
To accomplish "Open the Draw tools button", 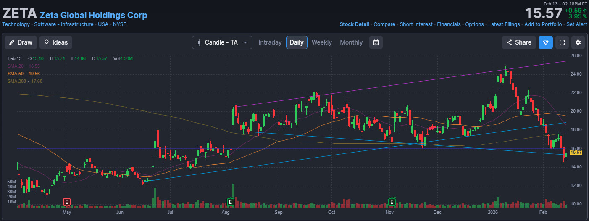I will pyautogui.click(x=21, y=42).
